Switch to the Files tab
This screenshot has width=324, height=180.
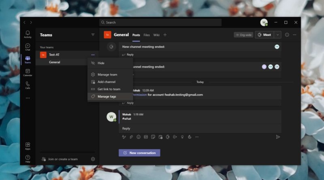click(x=147, y=35)
